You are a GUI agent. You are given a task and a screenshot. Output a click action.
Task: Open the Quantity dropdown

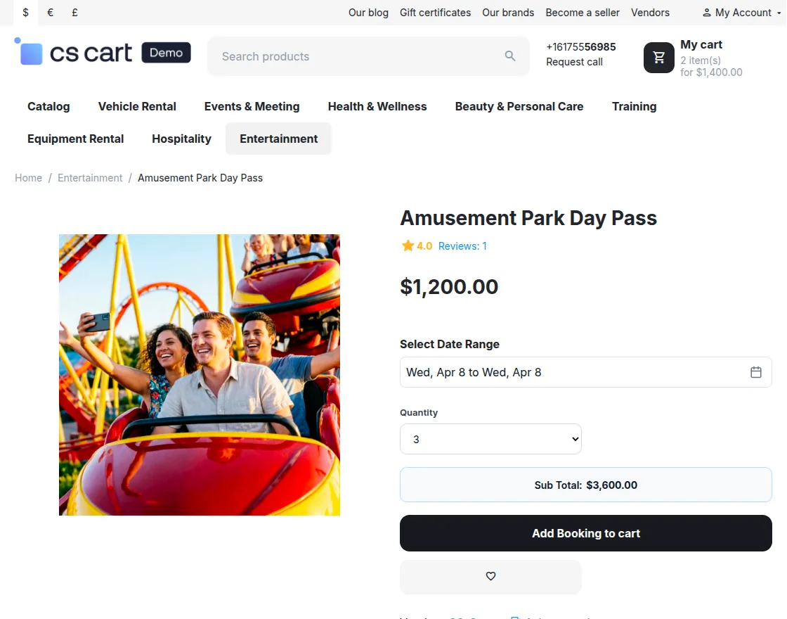[x=490, y=438]
